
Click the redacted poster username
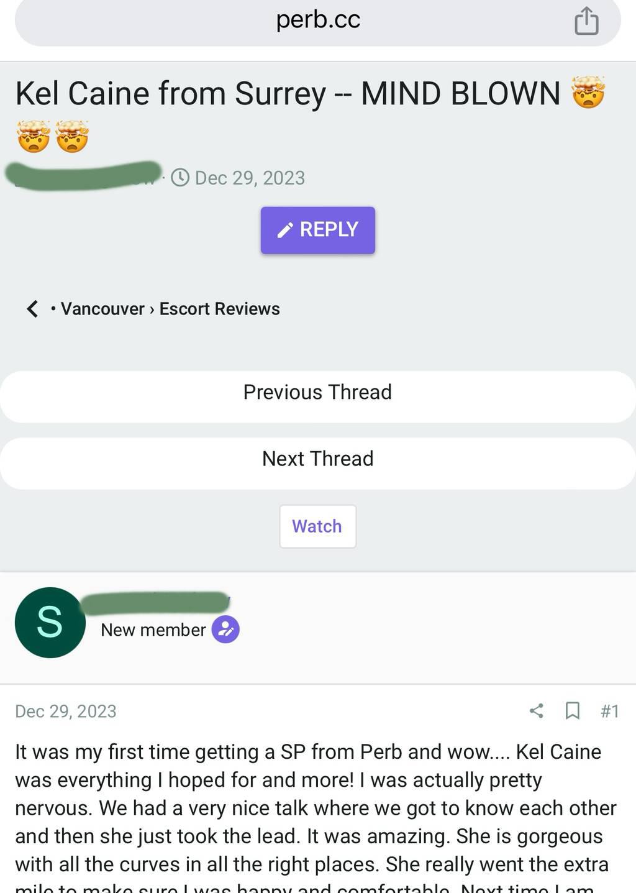pyautogui.click(x=155, y=603)
